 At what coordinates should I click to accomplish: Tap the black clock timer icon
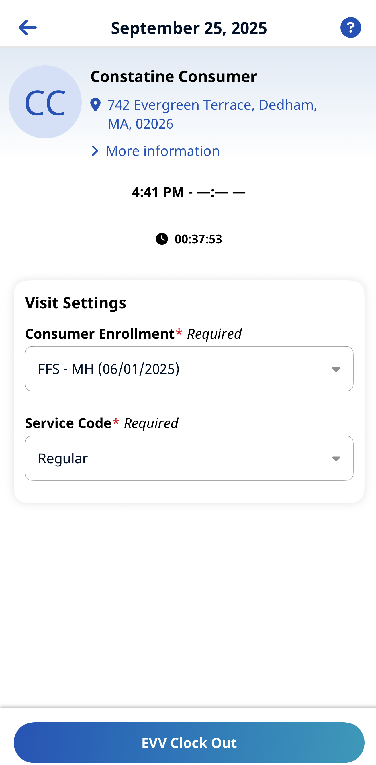point(162,239)
